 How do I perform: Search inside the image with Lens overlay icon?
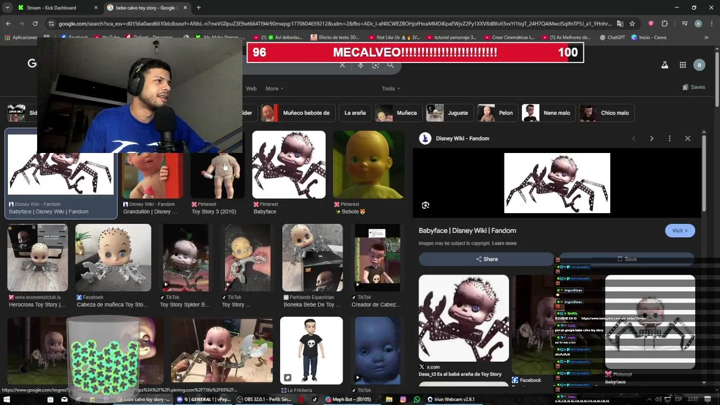(425, 205)
